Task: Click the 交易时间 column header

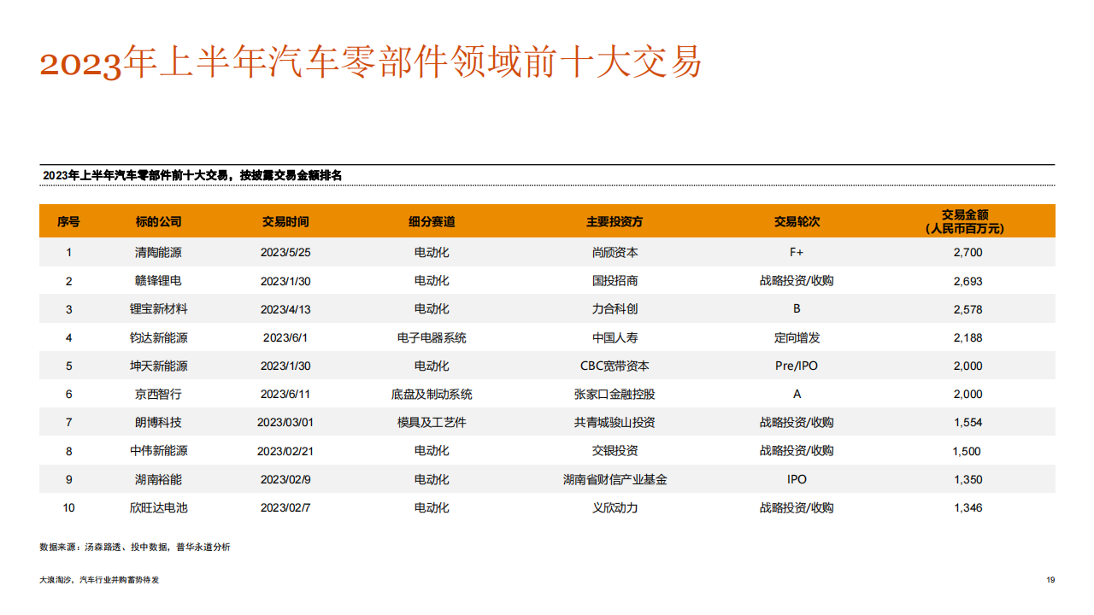Action: pyautogui.click(x=285, y=221)
